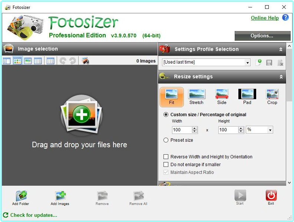Open the size unit percent dropdown
The height and width of the screenshot is (222, 294).
coord(270,130)
